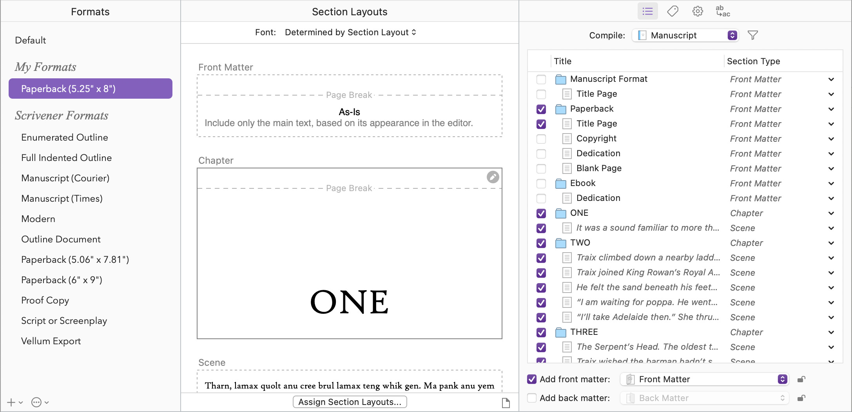Click the Paperback folder icon in the list
The height and width of the screenshot is (412, 852).
561,109
